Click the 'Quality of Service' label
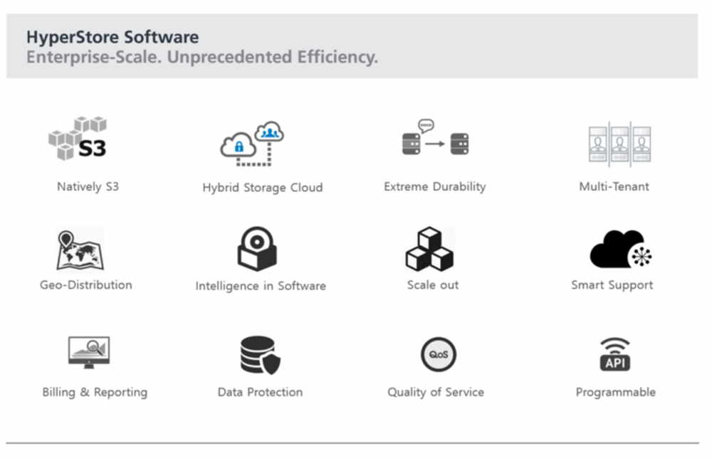The image size is (712, 458). coord(435,392)
